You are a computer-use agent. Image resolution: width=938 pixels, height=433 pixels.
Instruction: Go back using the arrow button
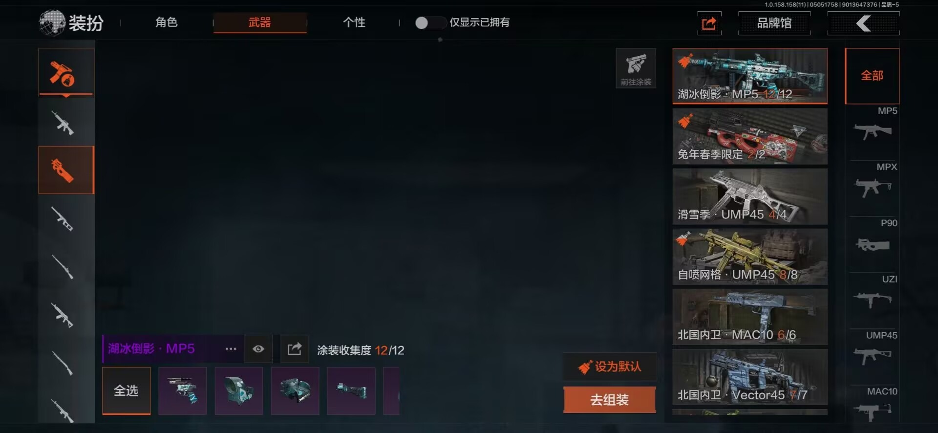863,23
